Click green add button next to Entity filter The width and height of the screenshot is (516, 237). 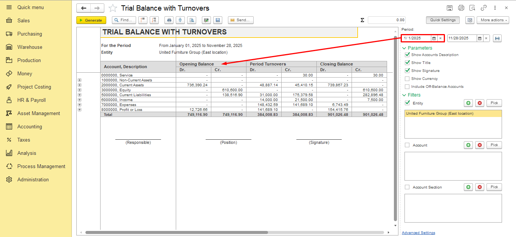click(x=468, y=103)
